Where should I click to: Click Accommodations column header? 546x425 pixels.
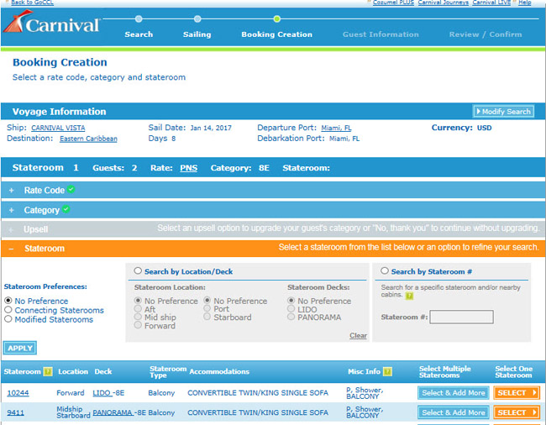(219, 372)
